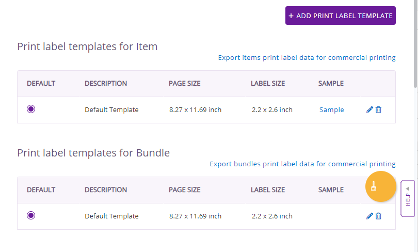Screen dimensions: 418x252
Task: Sort Item table by Page Size header
Action: [184, 84]
